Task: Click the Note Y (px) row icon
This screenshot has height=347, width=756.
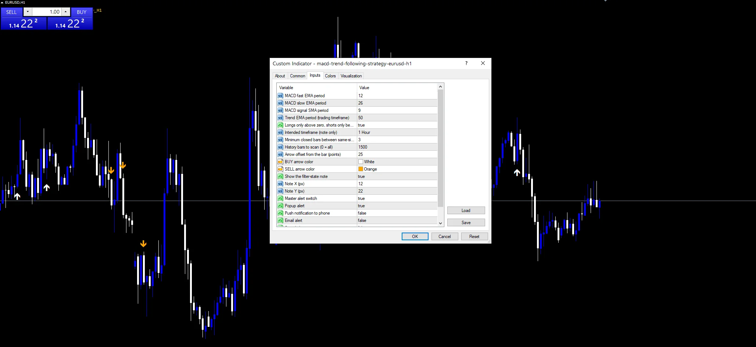Action: tap(280, 191)
